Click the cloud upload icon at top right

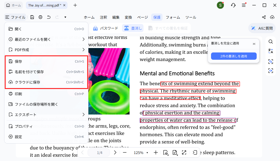click(x=272, y=17)
